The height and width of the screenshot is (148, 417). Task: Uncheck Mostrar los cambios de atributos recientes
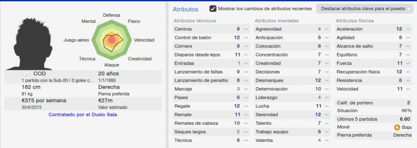click(213, 9)
